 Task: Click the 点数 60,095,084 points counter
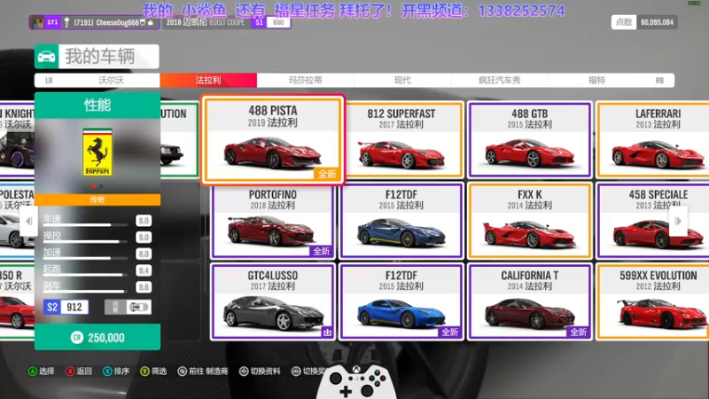644,22
